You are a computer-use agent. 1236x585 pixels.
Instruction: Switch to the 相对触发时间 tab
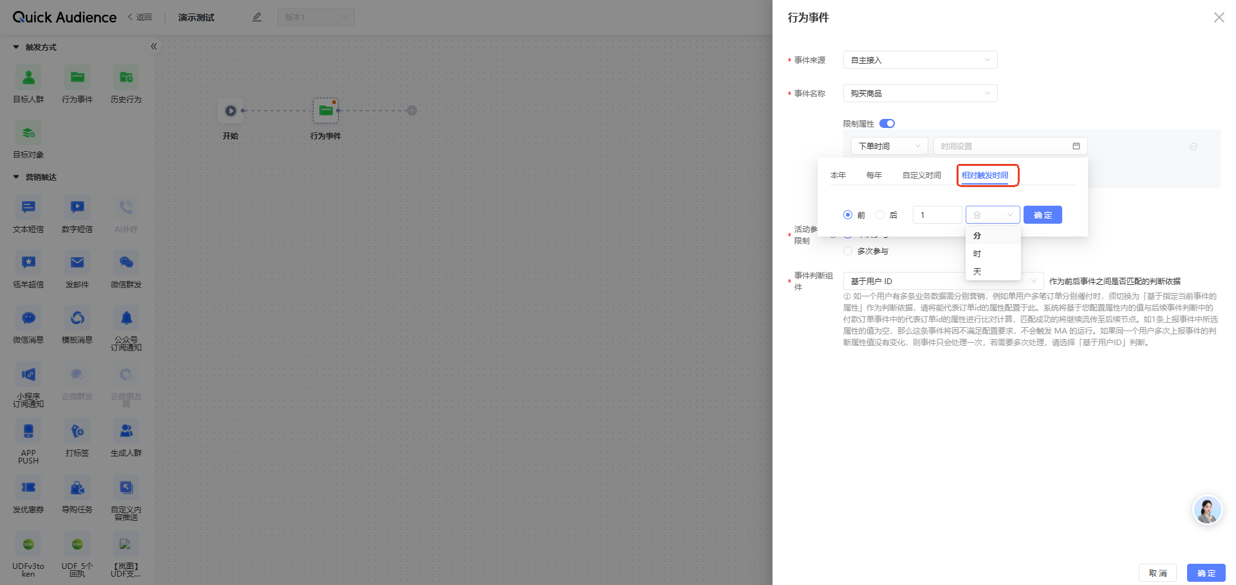tap(985, 175)
